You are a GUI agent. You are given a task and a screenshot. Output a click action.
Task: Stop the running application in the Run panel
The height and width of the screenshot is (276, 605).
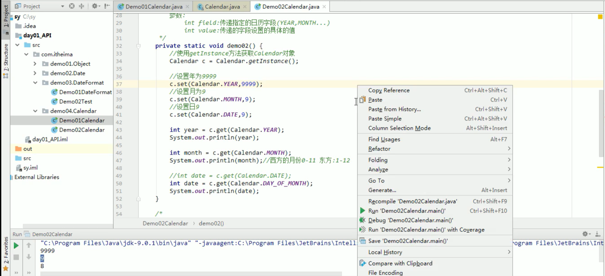click(x=16, y=257)
